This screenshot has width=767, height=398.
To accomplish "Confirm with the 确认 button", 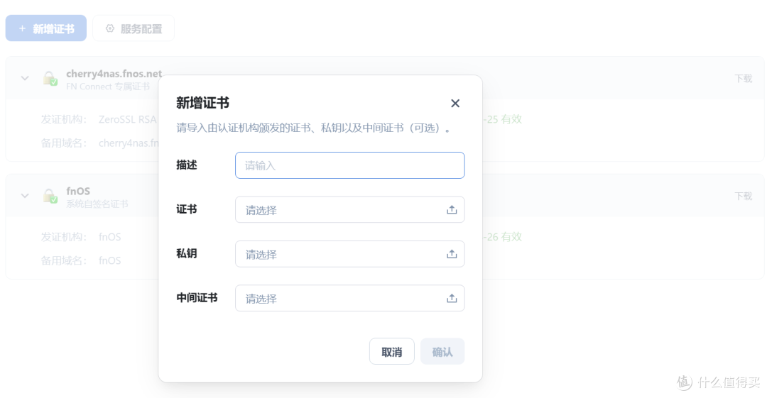I will (x=442, y=352).
